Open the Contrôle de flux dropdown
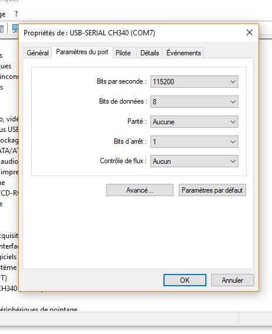272x334 pixels. click(194, 161)
